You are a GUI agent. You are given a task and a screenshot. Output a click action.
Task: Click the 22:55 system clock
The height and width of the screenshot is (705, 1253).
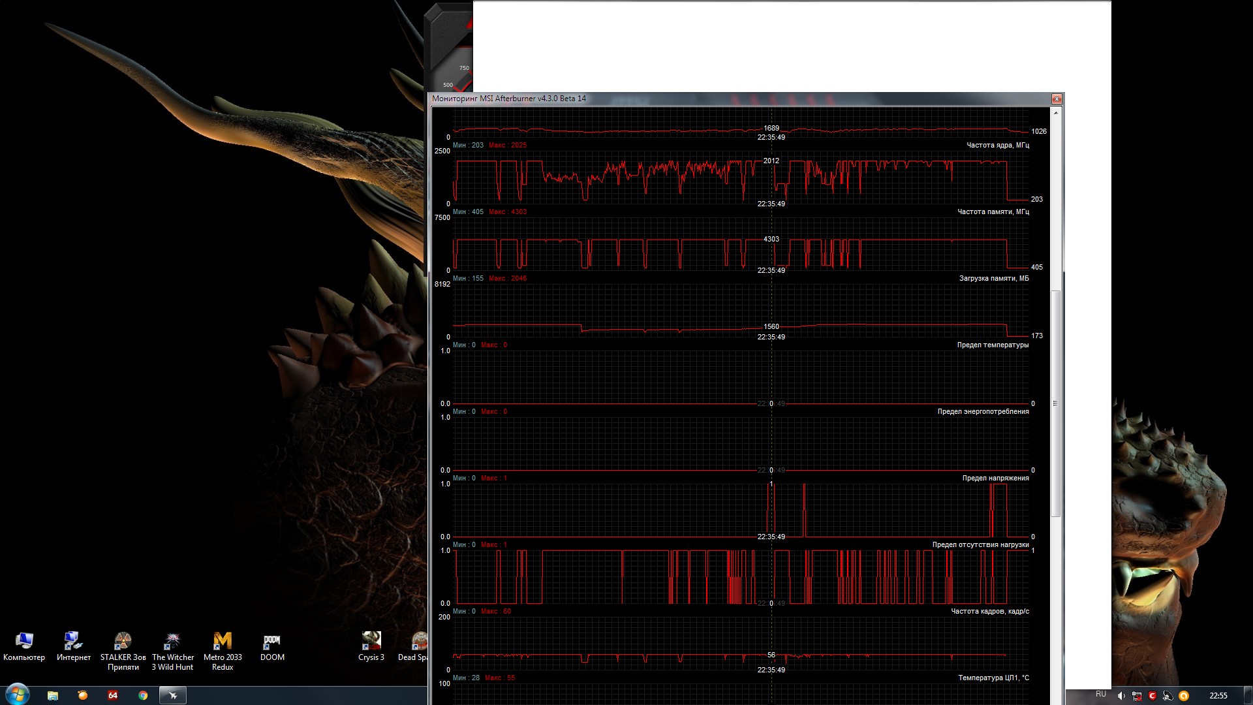1218,696
